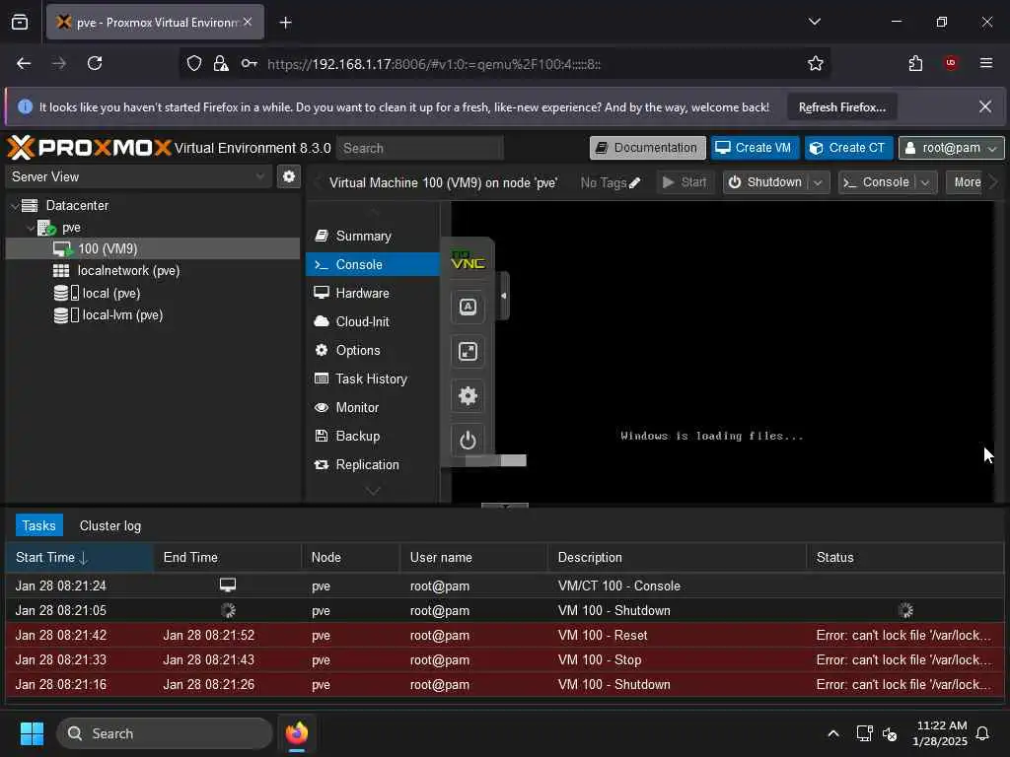Viewport: 1010px width, 757px height.
Task: Open the Hardware section
Action: pos(374,293)
